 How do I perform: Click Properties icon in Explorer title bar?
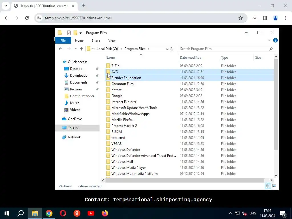(x=69, y=33)
